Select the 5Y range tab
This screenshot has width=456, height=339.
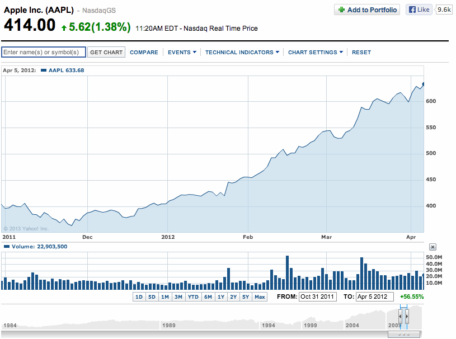tap(246, 297)
